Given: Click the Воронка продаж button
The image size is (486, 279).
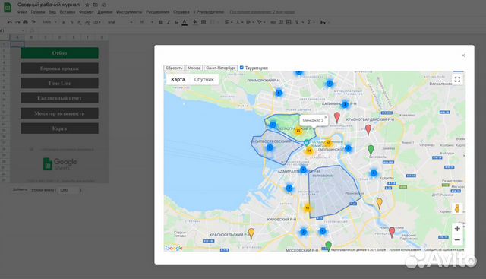Looking at the screenshot, I should (x=59, y=68).
